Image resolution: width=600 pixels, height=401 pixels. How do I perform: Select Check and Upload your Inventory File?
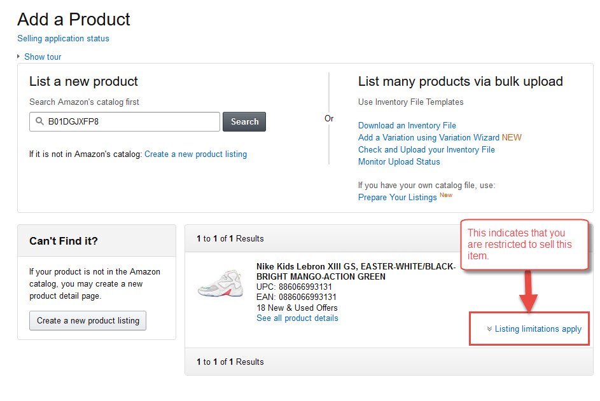click(426, 149)
